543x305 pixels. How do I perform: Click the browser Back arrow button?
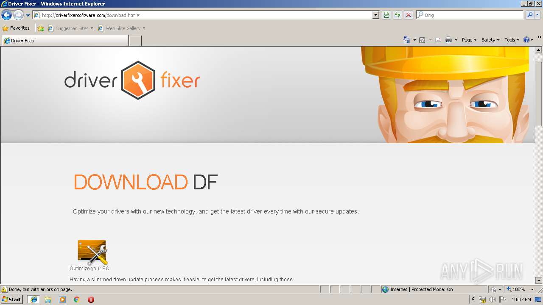click(6, 15)
